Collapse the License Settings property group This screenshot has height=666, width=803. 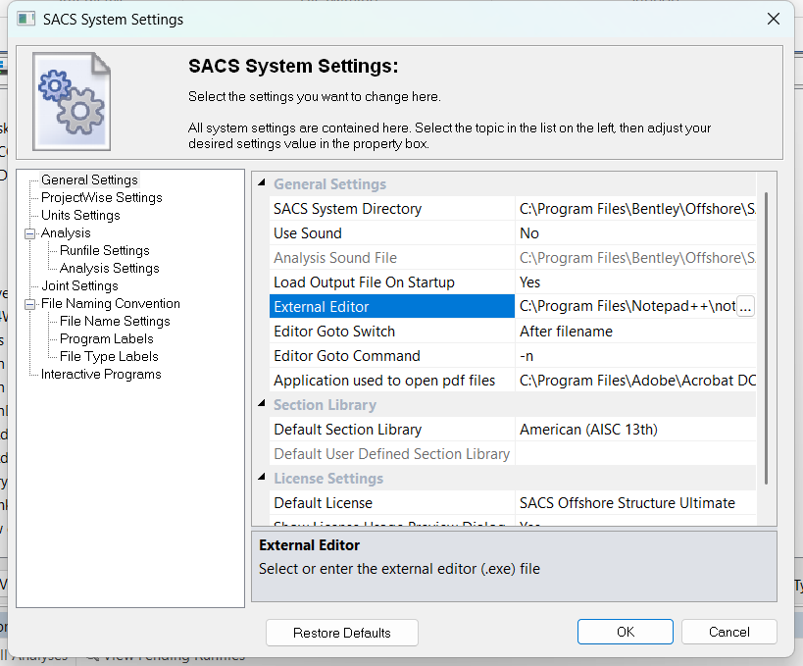262,479
